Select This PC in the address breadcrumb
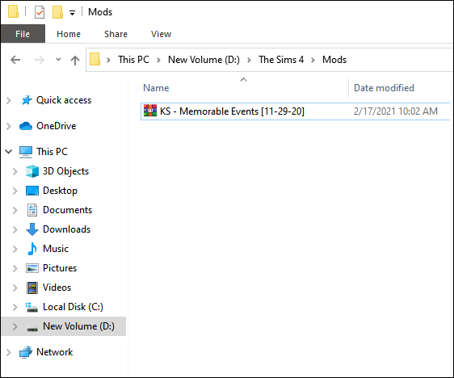 [x=133, y=60]
